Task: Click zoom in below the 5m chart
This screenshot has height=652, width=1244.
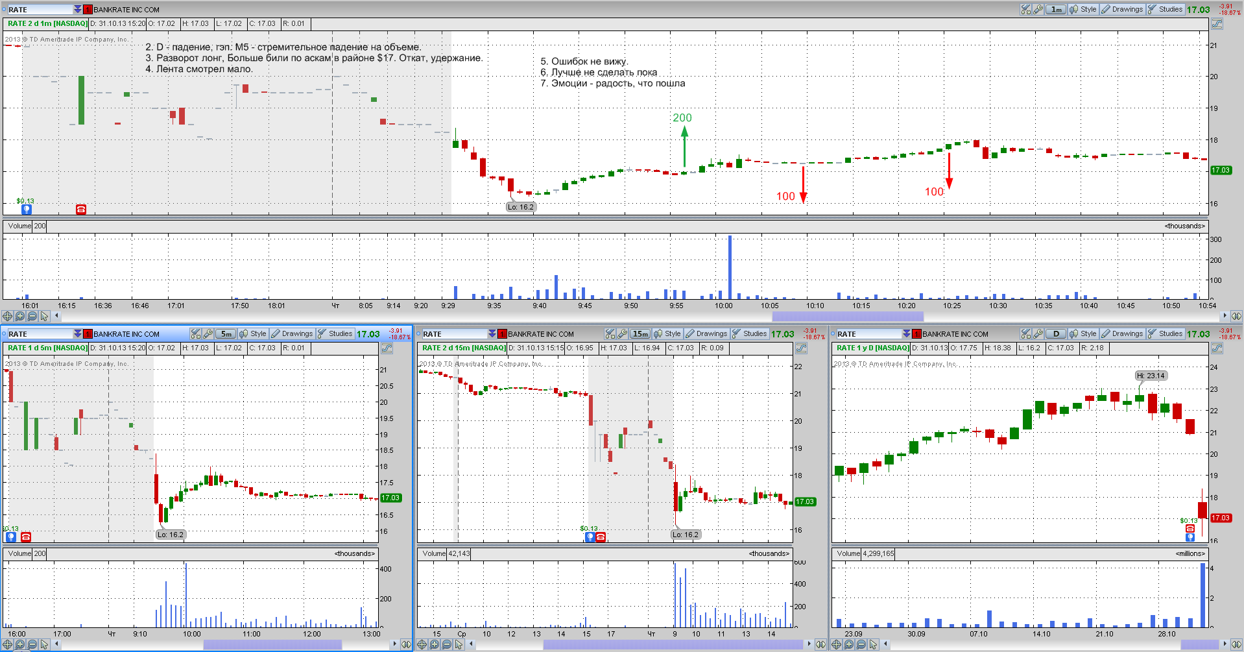Action: click(x=19, y=644)
